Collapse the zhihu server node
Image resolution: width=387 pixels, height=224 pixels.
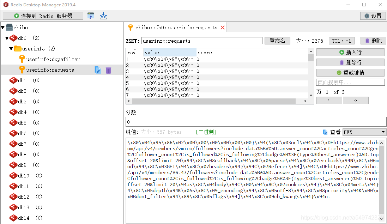pos(3,28)
